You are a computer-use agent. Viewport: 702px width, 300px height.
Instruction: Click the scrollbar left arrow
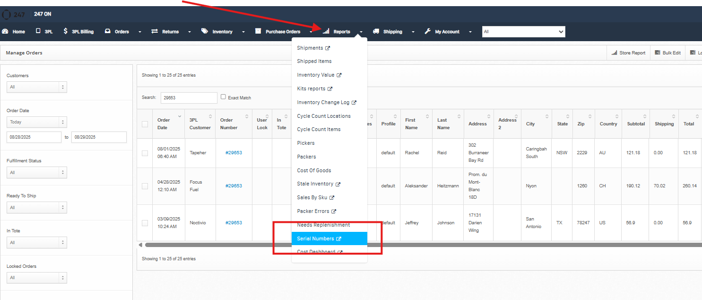click(x=140, y=245)
